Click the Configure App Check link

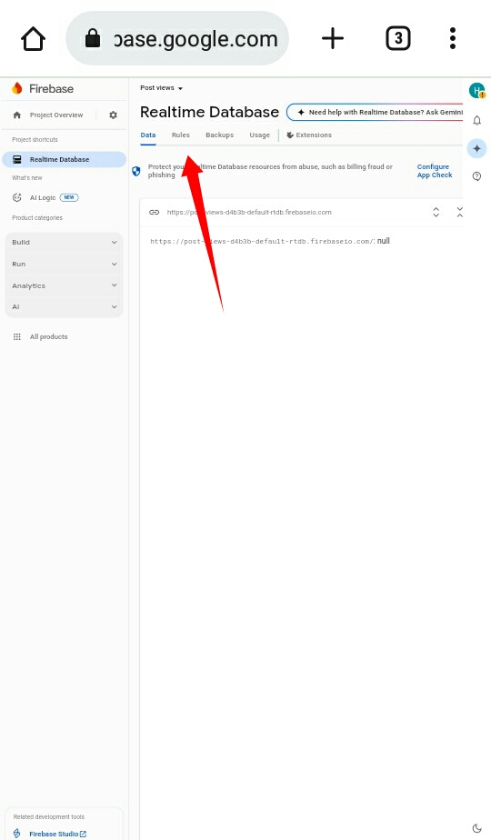(435, 171)
